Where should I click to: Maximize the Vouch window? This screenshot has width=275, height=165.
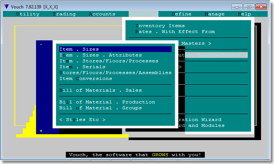[249, 7]
